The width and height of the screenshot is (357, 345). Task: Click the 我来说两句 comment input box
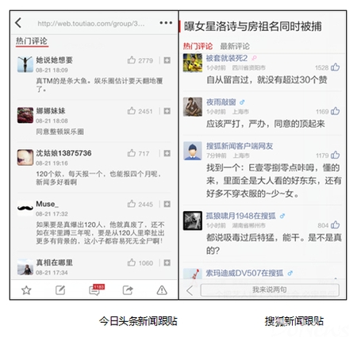270,290
